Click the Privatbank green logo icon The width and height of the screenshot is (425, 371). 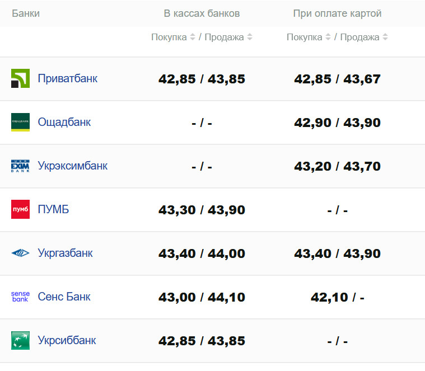click(20, 78)
